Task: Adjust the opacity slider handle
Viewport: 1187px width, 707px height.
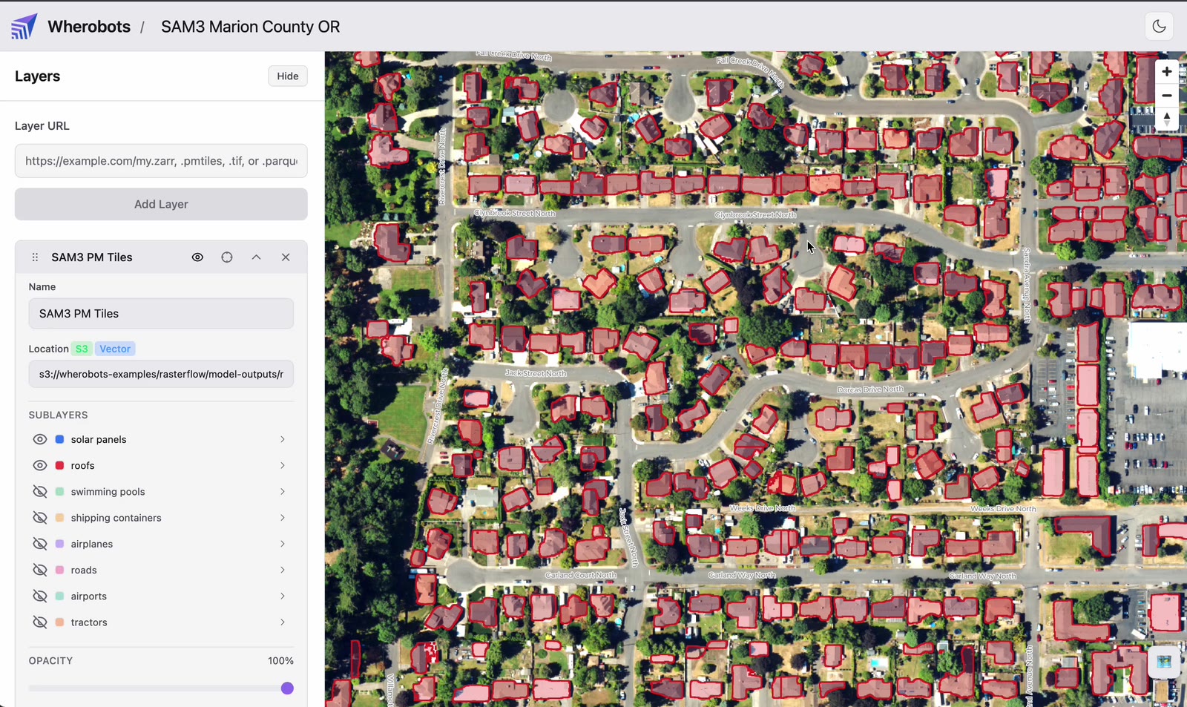Action: click(287, 688)
